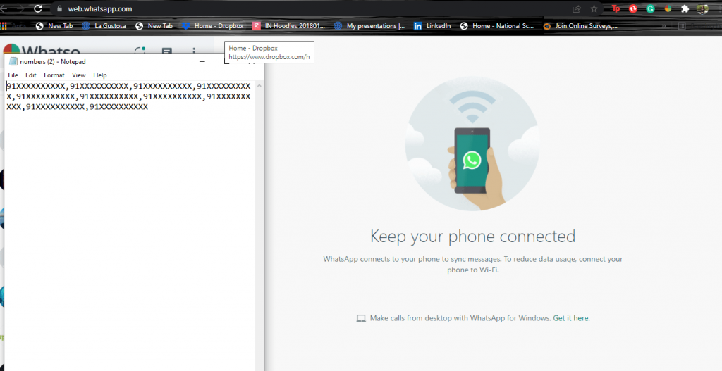The height and width of the screenshot is (371, 722).
Task: Click the share page icon in address bar
Action: pyautogui.click(x=577, y=8)
